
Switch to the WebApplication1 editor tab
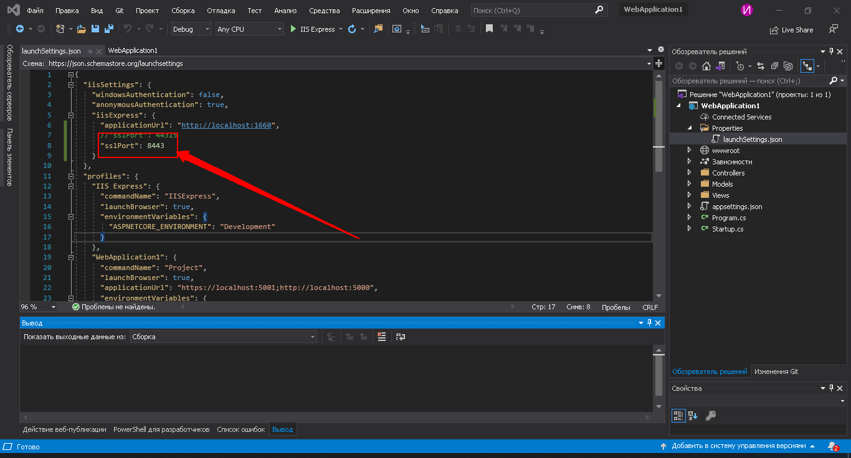pyautogui.click(x=133, y=50)
